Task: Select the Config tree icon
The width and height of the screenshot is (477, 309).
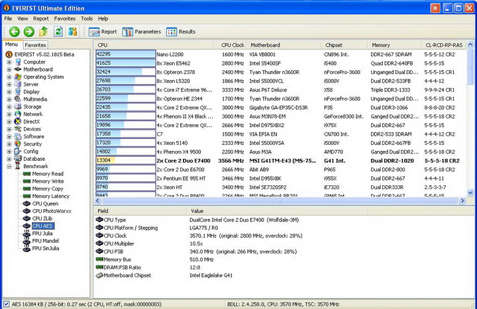Action: 18,152
